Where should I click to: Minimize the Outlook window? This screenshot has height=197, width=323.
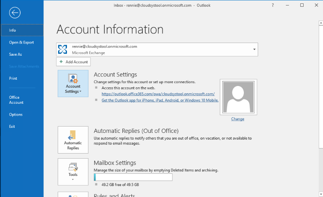[x=287, y=5]
